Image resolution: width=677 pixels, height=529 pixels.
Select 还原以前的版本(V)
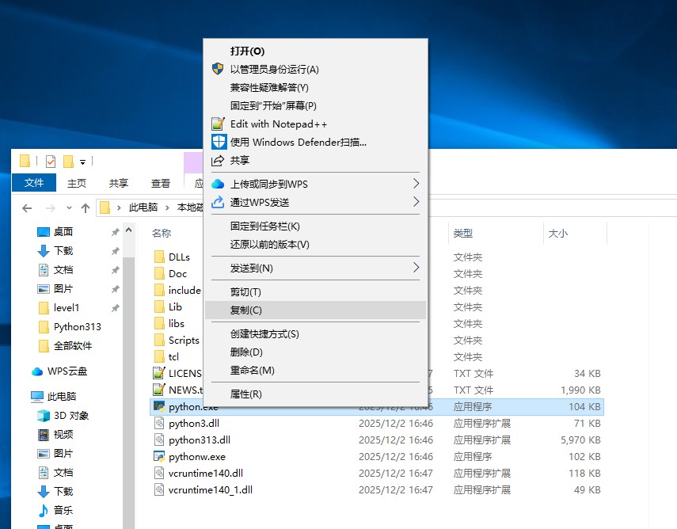pyautogui.click(x=315, y=245)
